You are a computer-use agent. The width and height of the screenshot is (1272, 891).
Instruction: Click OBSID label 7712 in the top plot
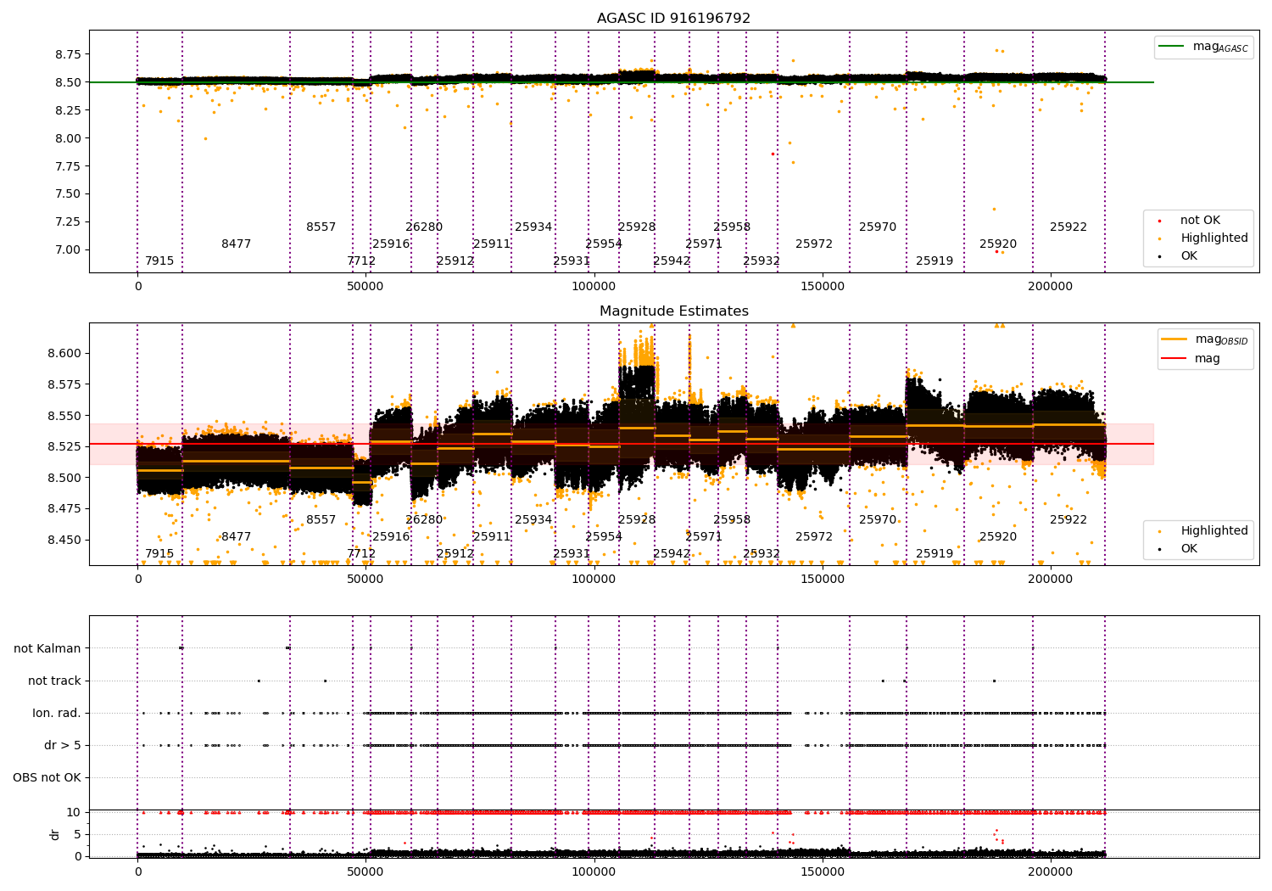pyautogui.click(x=361, y=261)
